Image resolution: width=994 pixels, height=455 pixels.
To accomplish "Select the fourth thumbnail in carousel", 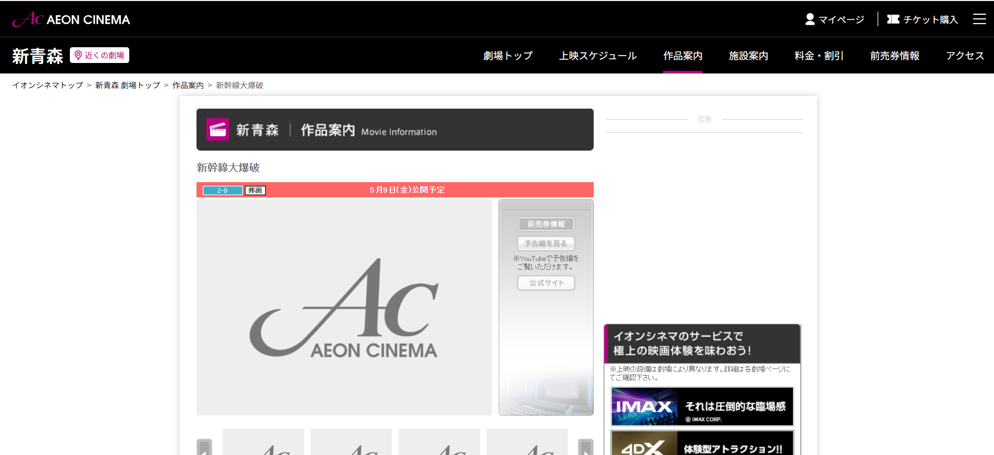I will click(527, 442).
